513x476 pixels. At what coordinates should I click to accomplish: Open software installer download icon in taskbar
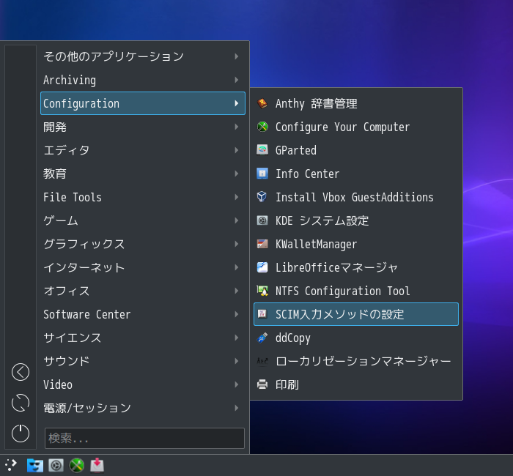(x=97, y=465)
